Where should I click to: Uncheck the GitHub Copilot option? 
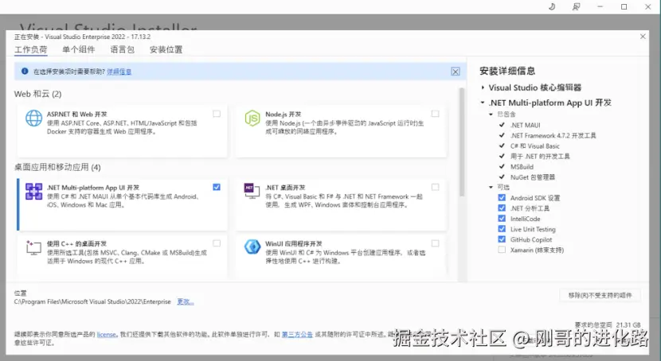click(502, 239)
